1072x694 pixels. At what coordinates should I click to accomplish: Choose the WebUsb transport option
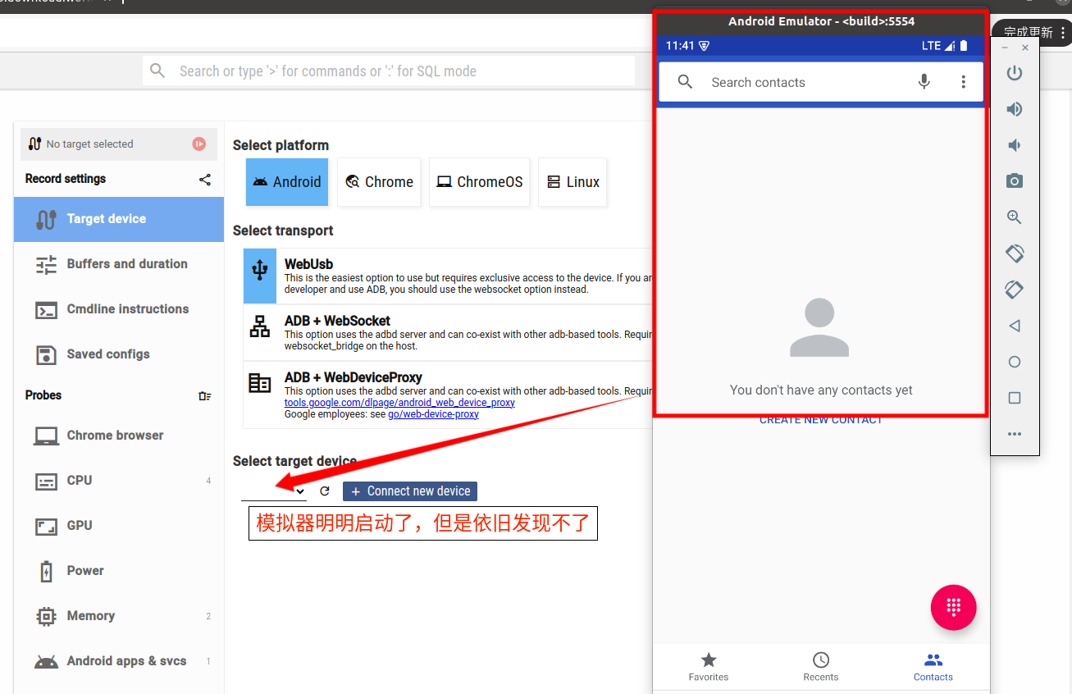tap(448, 276)
